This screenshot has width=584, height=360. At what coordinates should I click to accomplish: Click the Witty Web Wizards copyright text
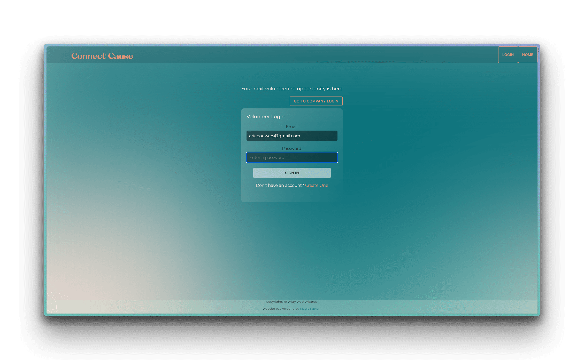click(x=292, y=302)
